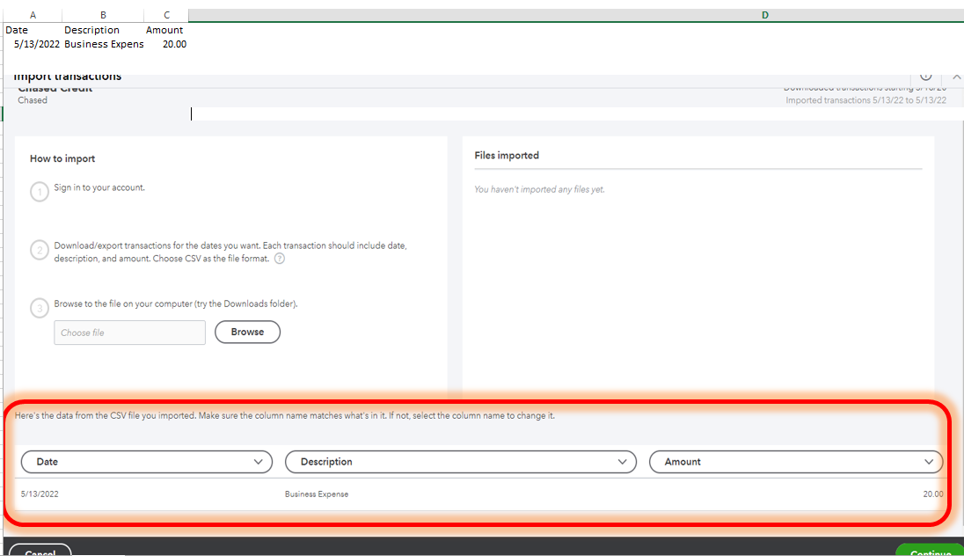Click the step 1 circle indicator
Viewport: 964px width, 556px height.
39,191
